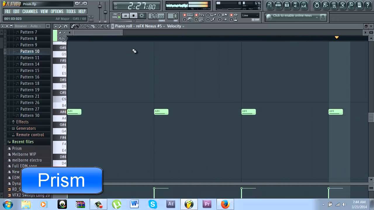Click the Abc button in piano roll
The image size is (374, 210).
point(62,38)
